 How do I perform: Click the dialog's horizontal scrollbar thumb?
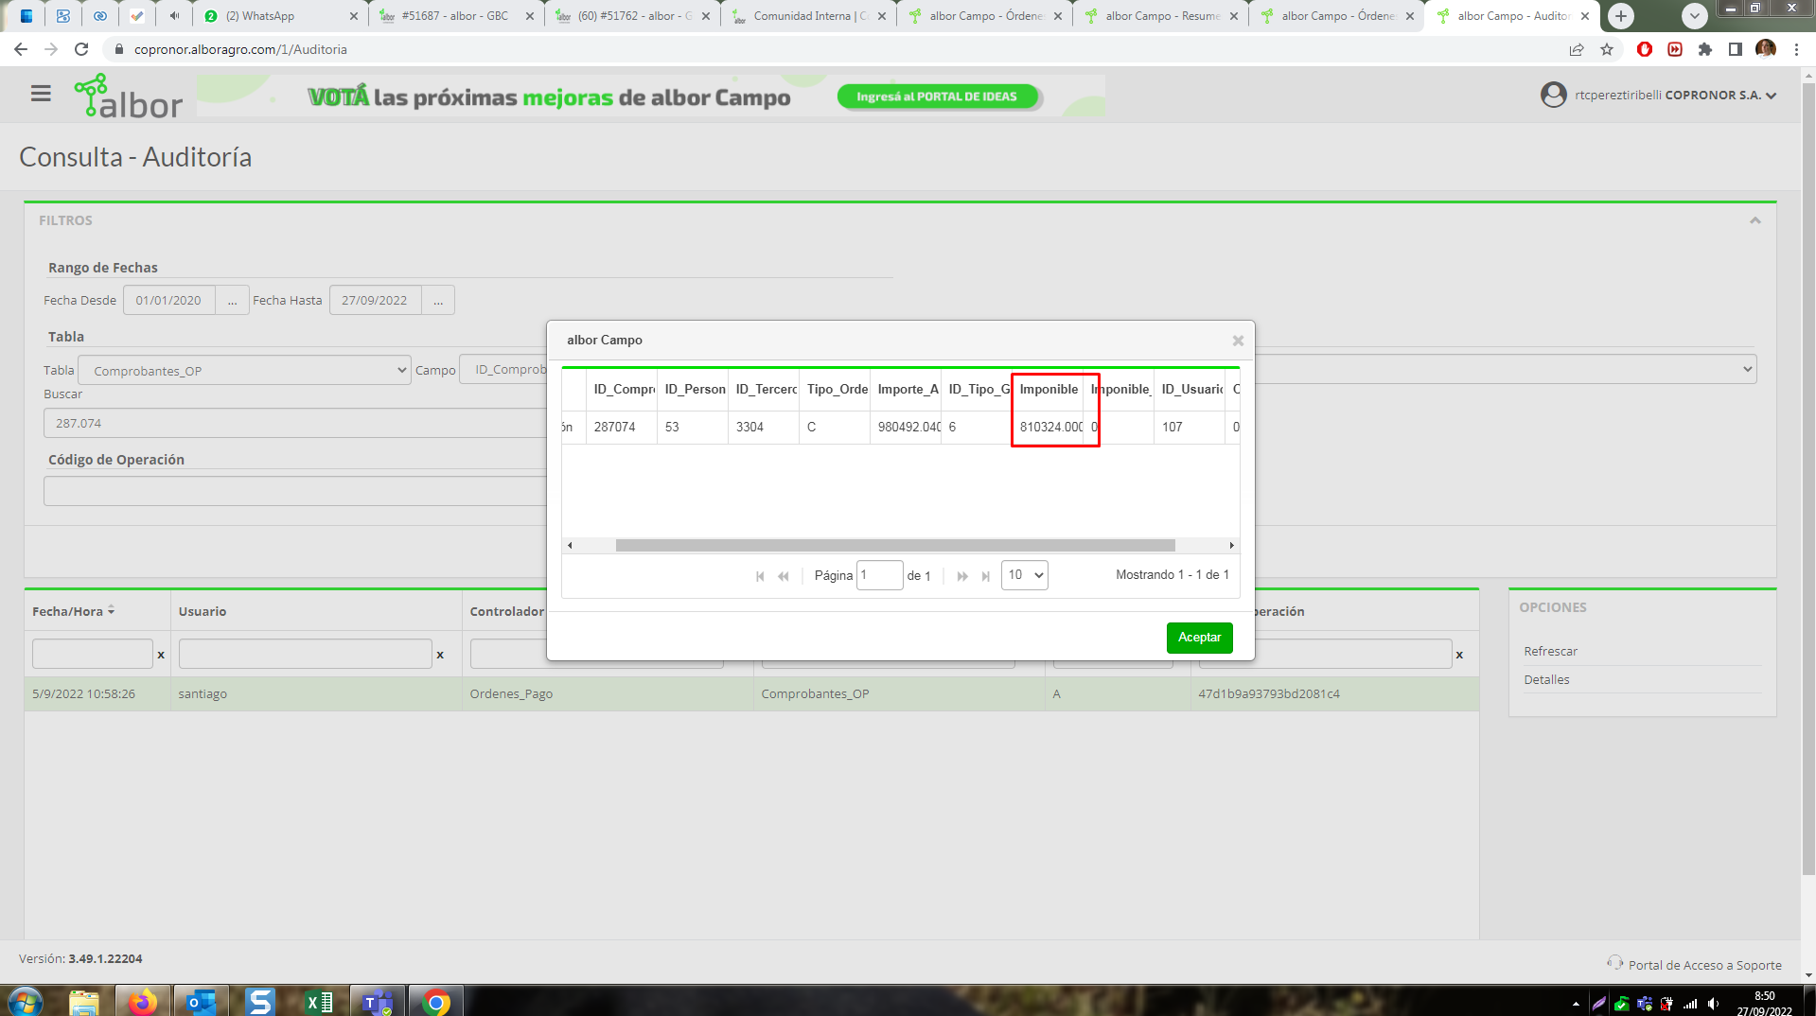pos(895,546)
